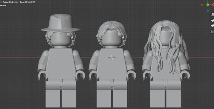Click the zoom magnifier viewport icon

click(x=212, y=15)
